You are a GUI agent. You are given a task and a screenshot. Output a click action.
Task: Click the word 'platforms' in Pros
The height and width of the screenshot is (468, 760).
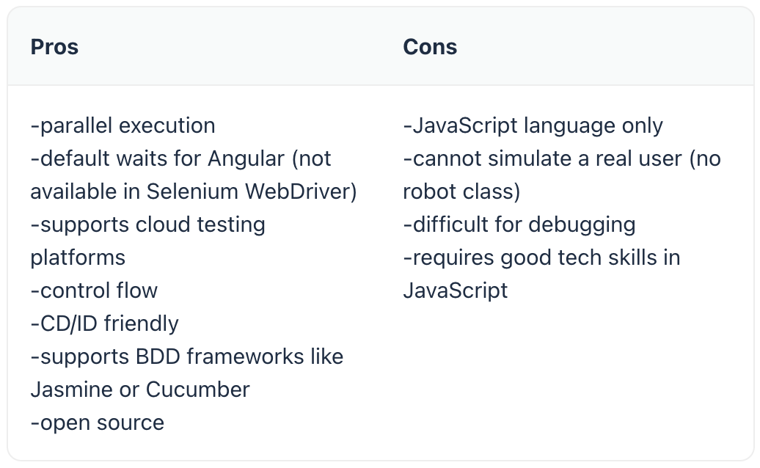click(x=78, y=257)
